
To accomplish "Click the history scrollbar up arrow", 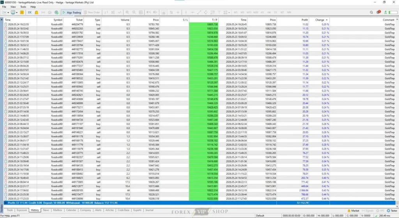I will pos(397,19).
